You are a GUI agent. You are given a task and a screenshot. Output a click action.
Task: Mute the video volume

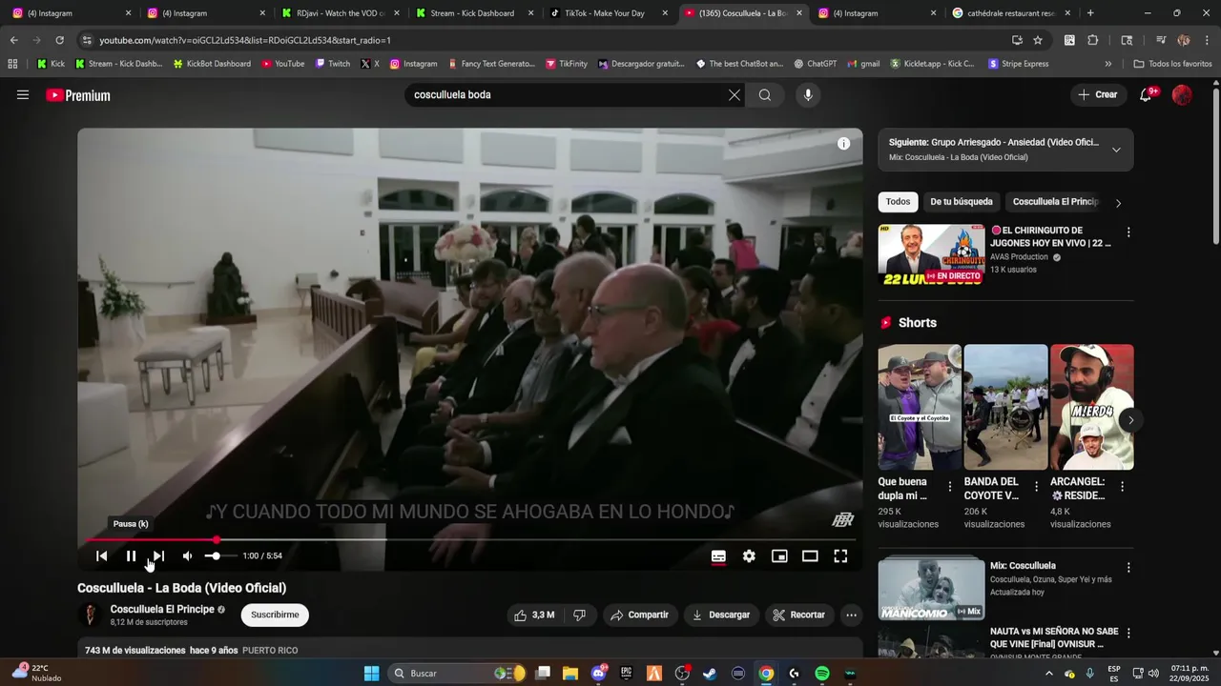188,556
